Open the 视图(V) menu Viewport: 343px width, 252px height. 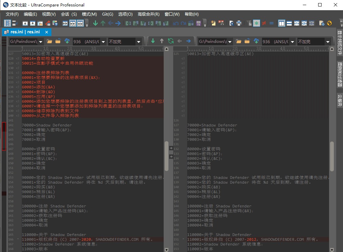[49, 14]
